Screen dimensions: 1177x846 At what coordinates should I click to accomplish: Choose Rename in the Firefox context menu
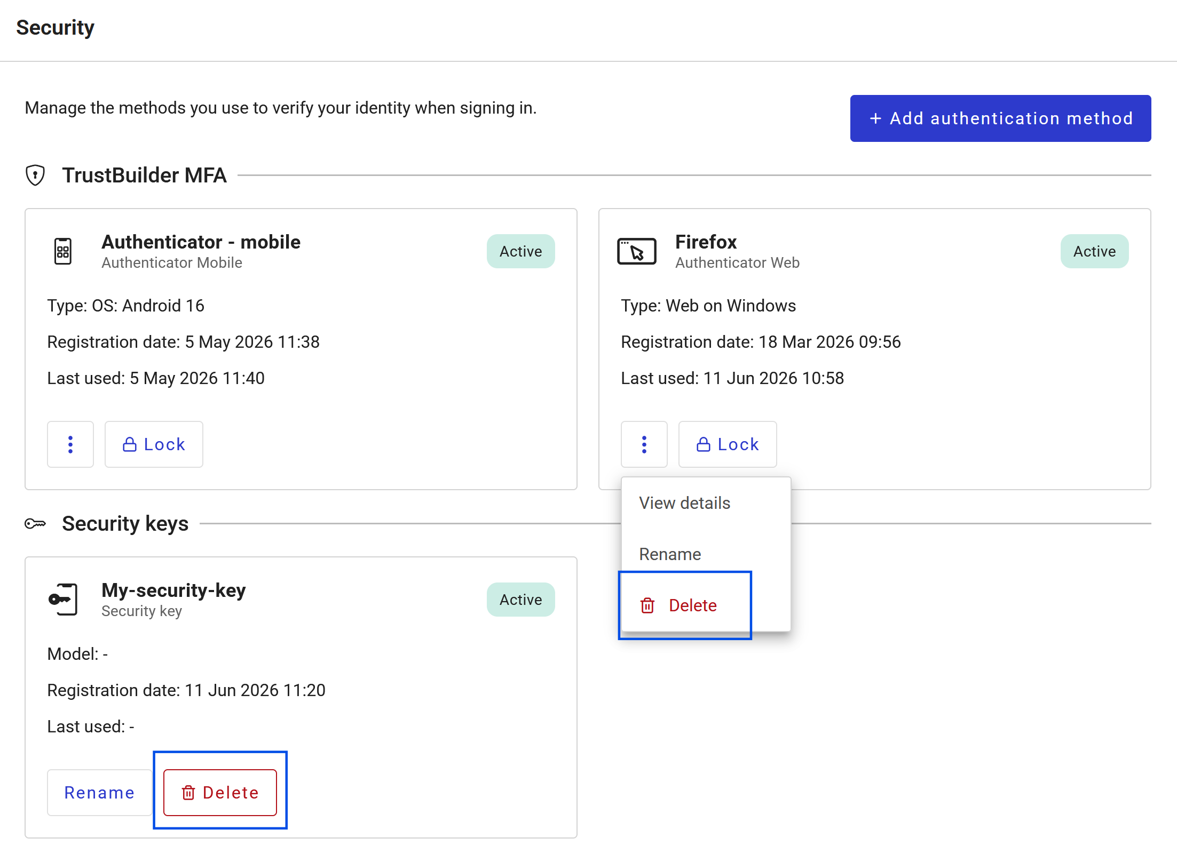coord(706,554)
